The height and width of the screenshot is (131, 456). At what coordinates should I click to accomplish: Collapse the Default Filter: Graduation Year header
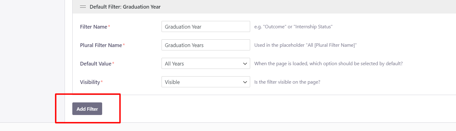point(125,6)
